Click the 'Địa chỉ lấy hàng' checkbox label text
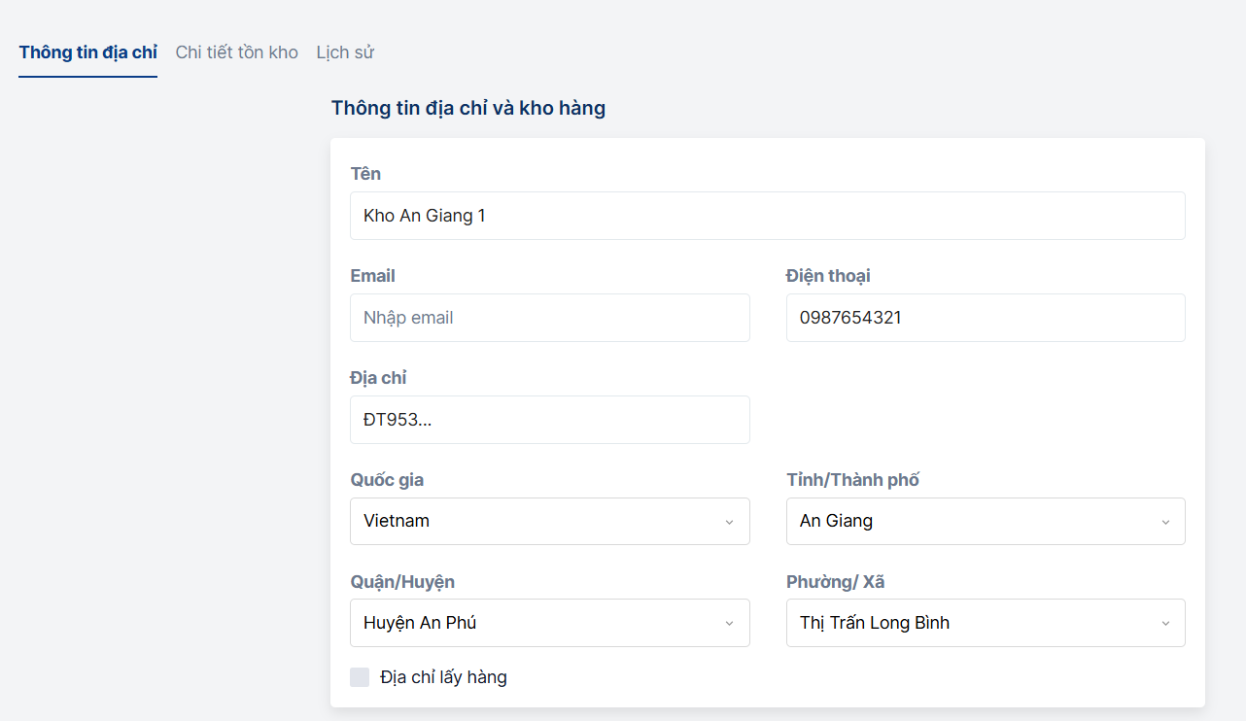Viewport: 1246px width, 721px height. pos(443,677)
